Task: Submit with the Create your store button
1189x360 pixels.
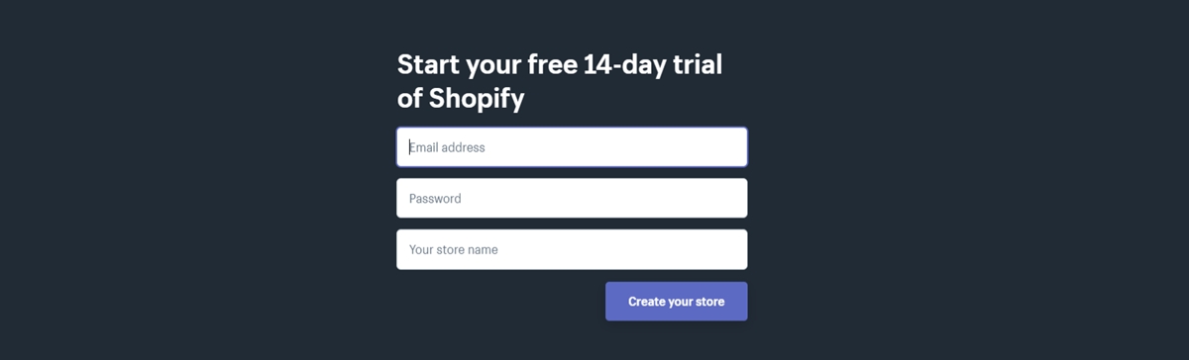Action: tap(677, 302)
